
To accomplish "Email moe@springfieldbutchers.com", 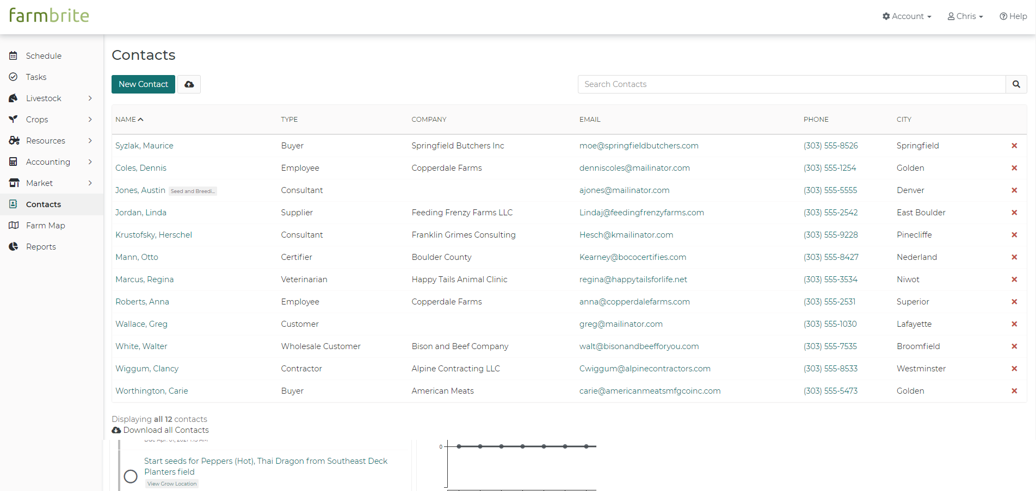I will [639, 146].
